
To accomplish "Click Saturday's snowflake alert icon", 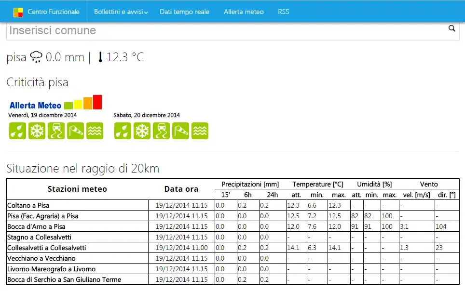I will pos(142,131).
